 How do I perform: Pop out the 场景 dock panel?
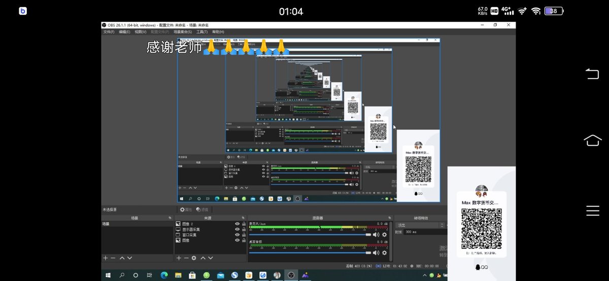coord(171,218)
